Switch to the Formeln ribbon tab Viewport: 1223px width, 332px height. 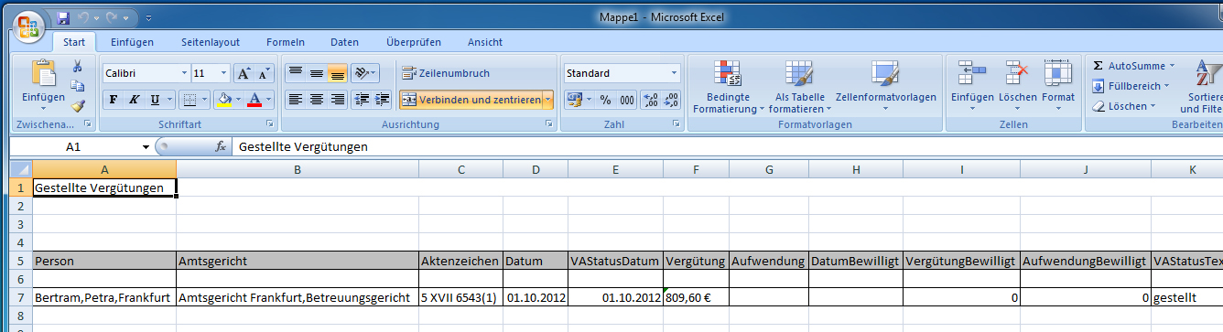(x=286, y=42)
